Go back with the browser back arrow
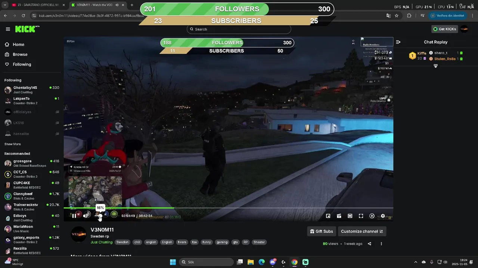Image resolution: width=478 pixels, height=268 pixels. [5, 16]
